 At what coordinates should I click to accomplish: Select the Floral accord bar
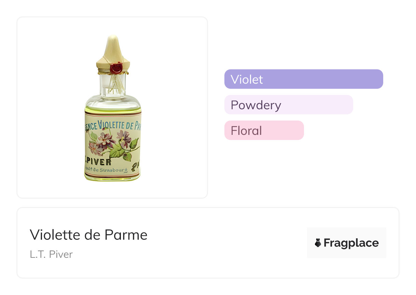click(264, 130)
